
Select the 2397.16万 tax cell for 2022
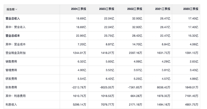click(135, 53)
